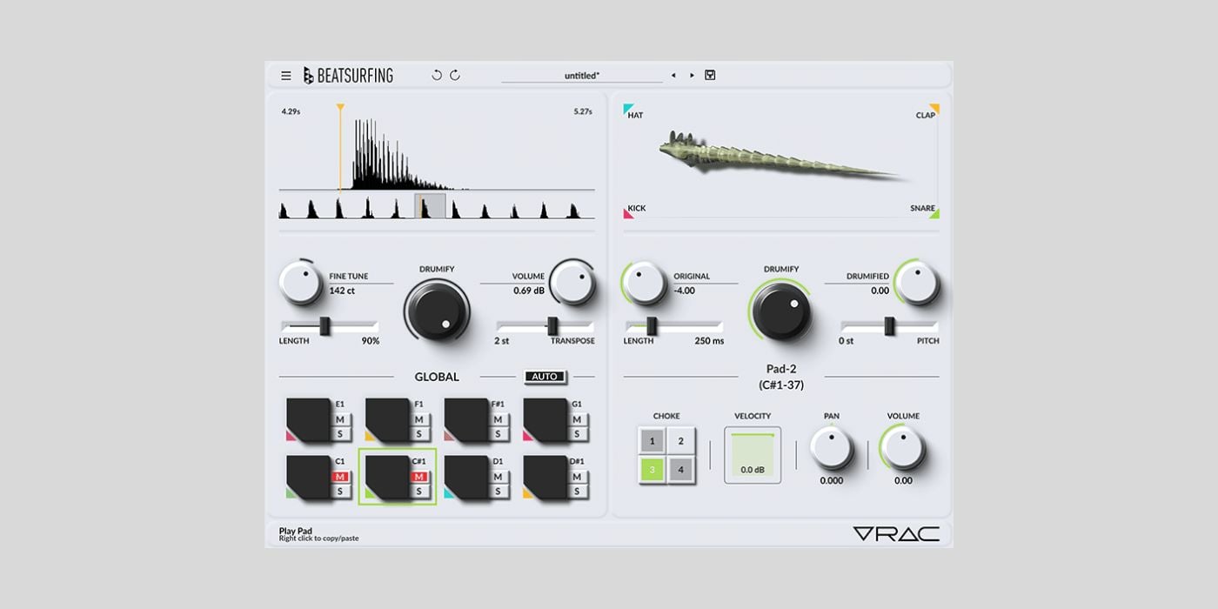This screenshot has width=1218, height=609.
Task: Click the Pad-2 (C#1-37) label
Action: tap(781, 377)
